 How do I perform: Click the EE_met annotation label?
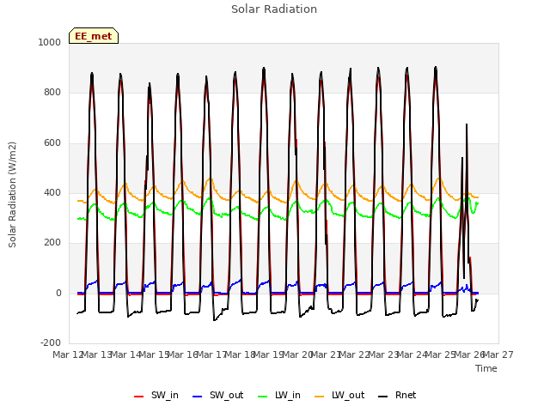[94, 36]
